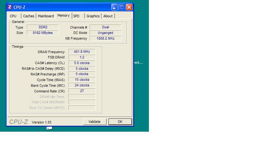Click the OK button
The width and height of the screenshot is (265, 165).
coord(120,122)
